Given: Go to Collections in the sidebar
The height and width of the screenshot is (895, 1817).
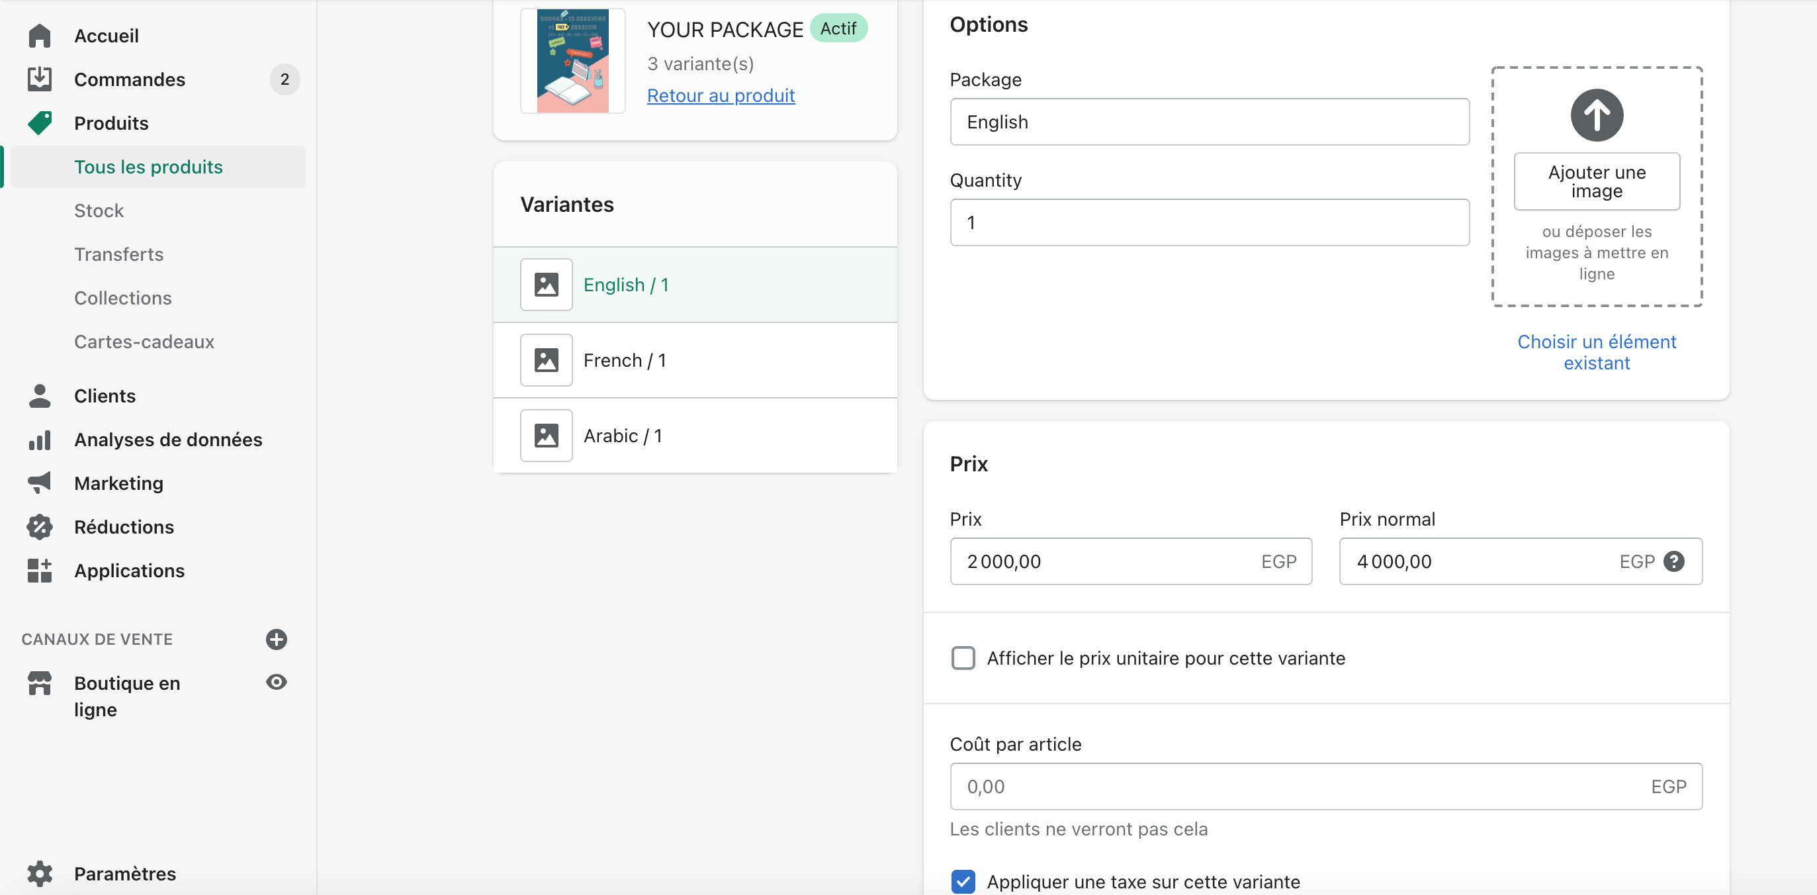Looking at the screenshot, I should [x=122, y=298].
